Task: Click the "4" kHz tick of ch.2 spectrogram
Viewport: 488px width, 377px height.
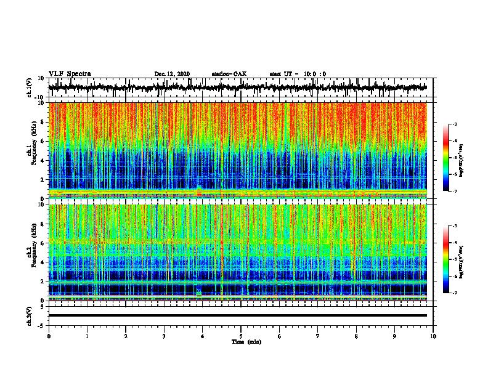Action: coord(43,262)
